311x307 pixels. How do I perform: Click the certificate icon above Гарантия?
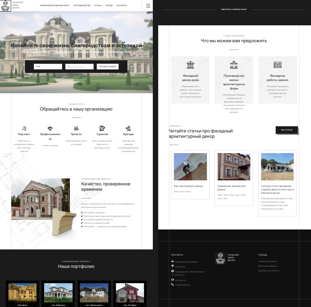coord(102,128)
